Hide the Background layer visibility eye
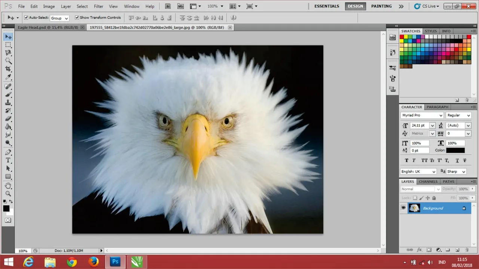The width and height of the screenshot is (479, 269). point(403,208)
